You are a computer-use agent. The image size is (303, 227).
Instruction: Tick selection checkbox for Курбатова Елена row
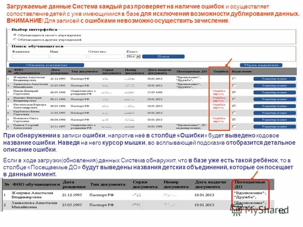[x=234, y=113]
